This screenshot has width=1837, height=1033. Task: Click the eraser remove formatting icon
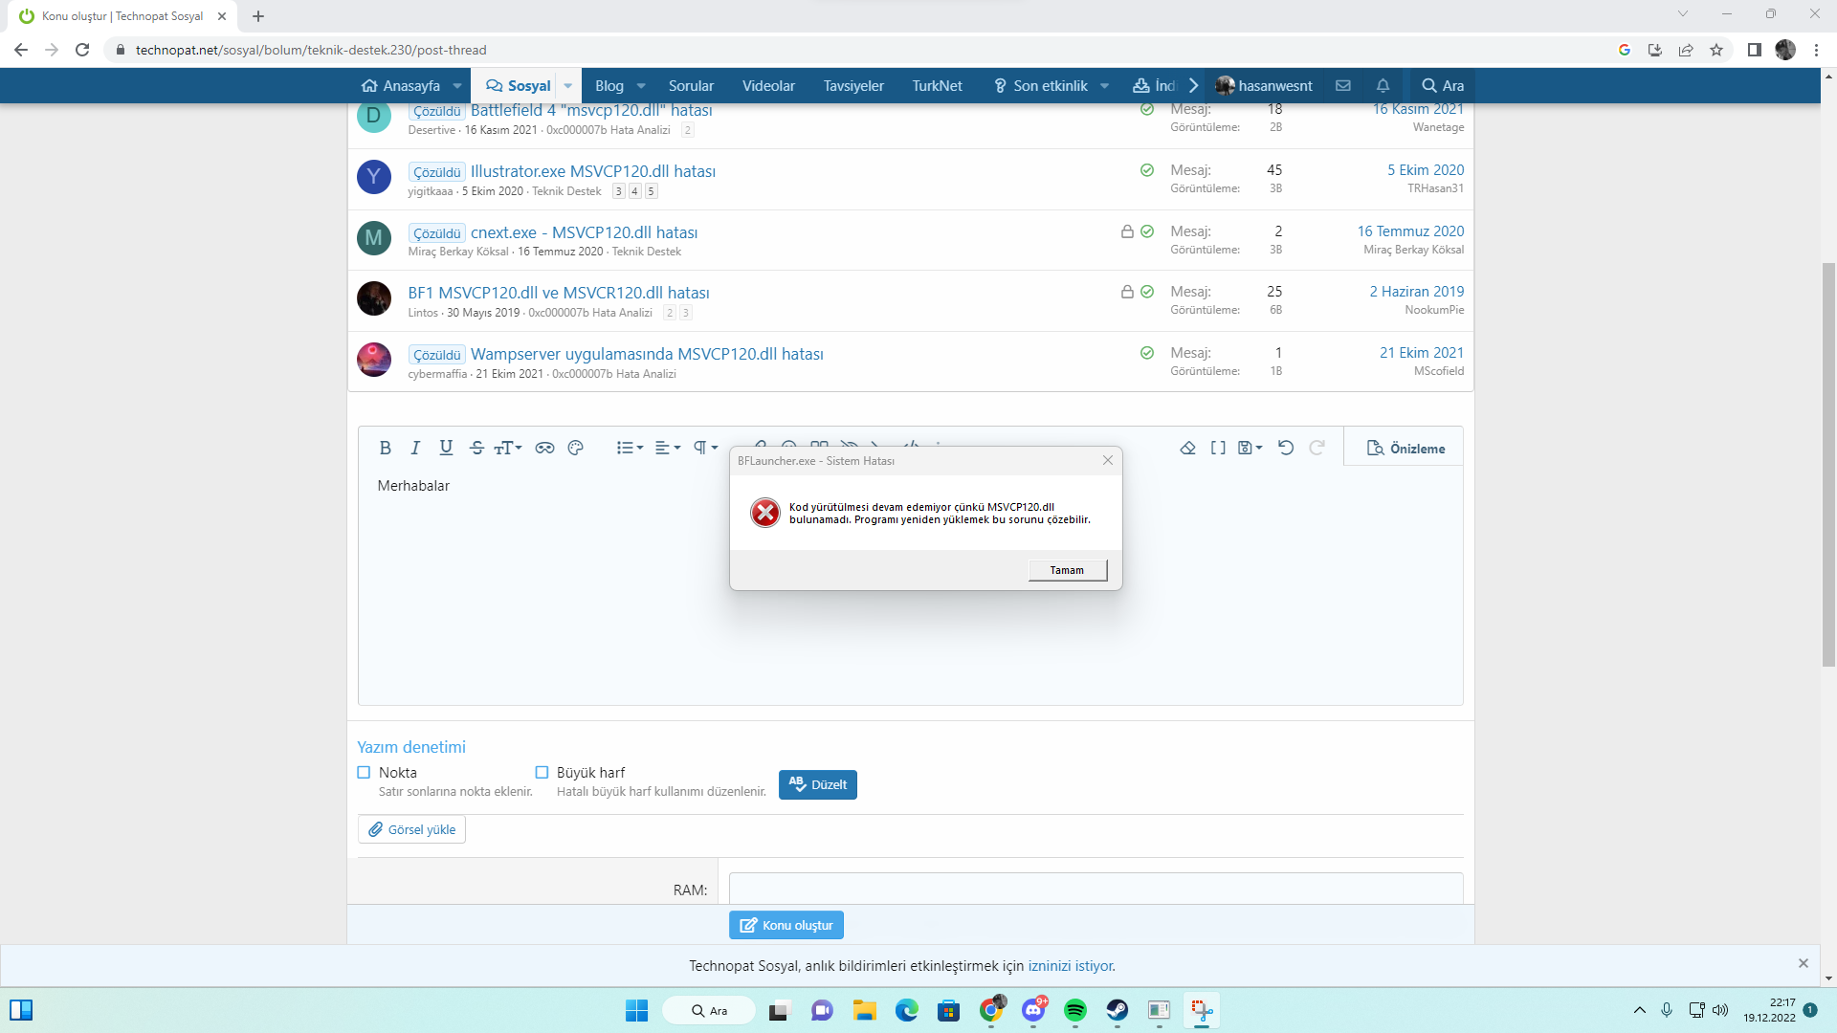pos(1187,448)
